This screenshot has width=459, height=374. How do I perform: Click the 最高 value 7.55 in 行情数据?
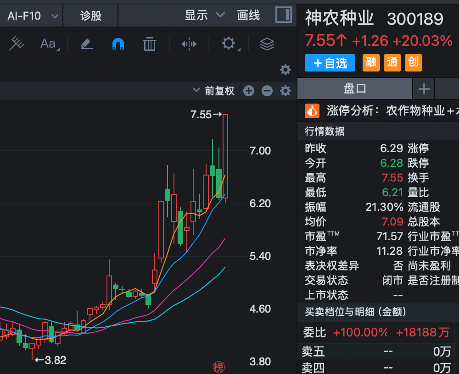coord(392,178)
